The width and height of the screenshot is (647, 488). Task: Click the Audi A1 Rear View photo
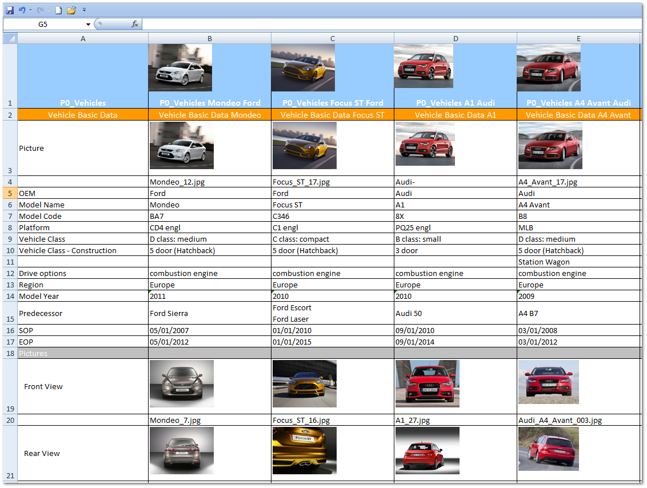point(428,450)
